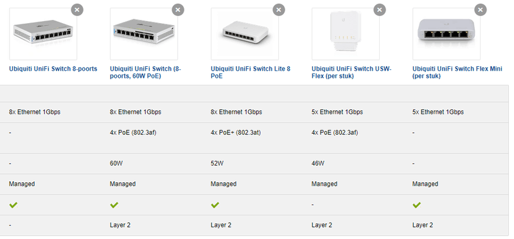Screen dimensions: 514x239
Task: Click the 60W power budget cell
Action: tap(116, 163)
